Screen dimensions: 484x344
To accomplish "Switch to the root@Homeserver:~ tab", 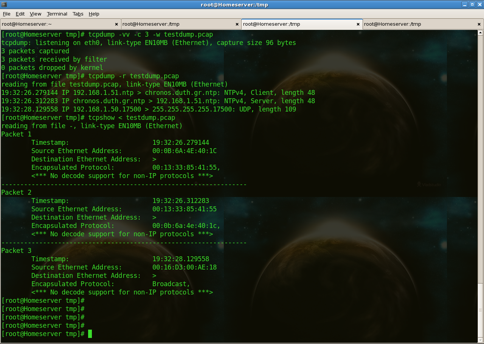I will tap(60, 24).
